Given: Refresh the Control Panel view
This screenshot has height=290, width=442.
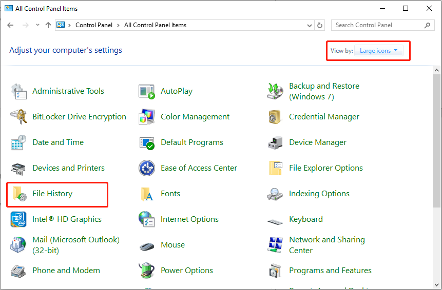Looking at the screenshot, I should [x=320, y=25].
